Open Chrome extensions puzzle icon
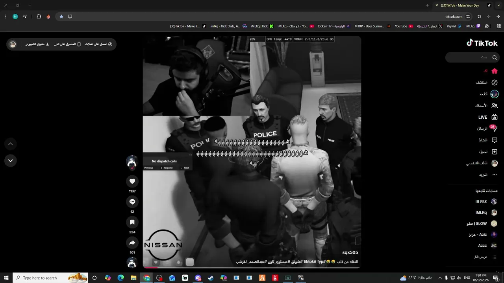 pos(39,17)
